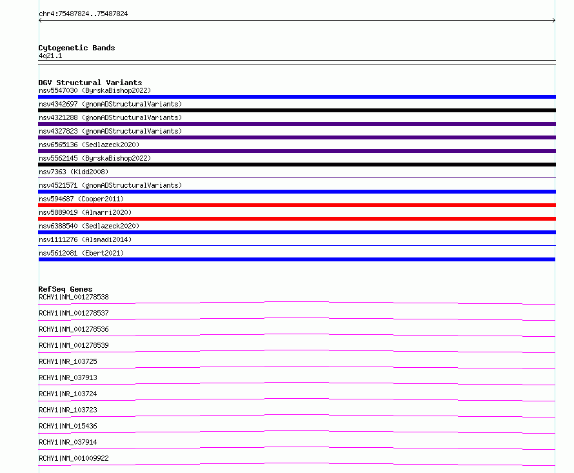Select the Cytogenetic Bands track heading

(77, 48)
